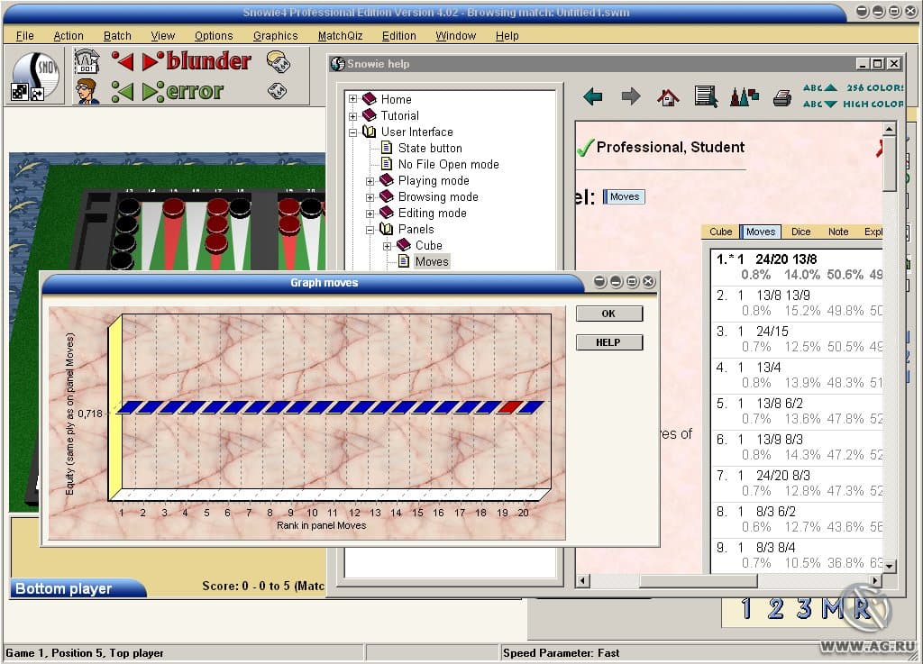Click ply button 3 at bottom right
This screenshot has height=664, width=923.
(804, 608)
